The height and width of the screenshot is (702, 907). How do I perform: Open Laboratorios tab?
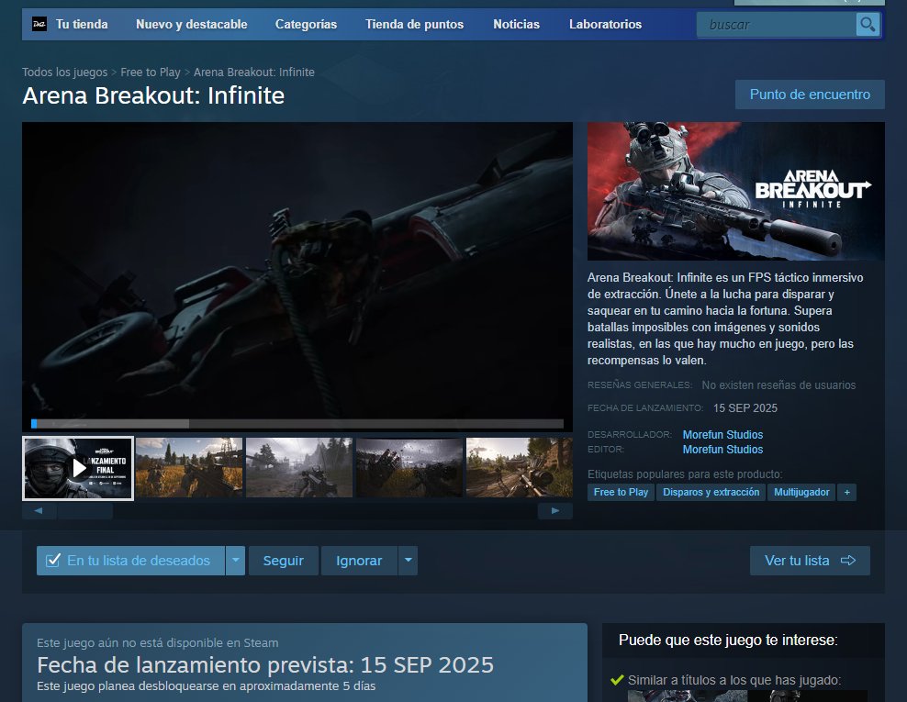pos(605,24)
